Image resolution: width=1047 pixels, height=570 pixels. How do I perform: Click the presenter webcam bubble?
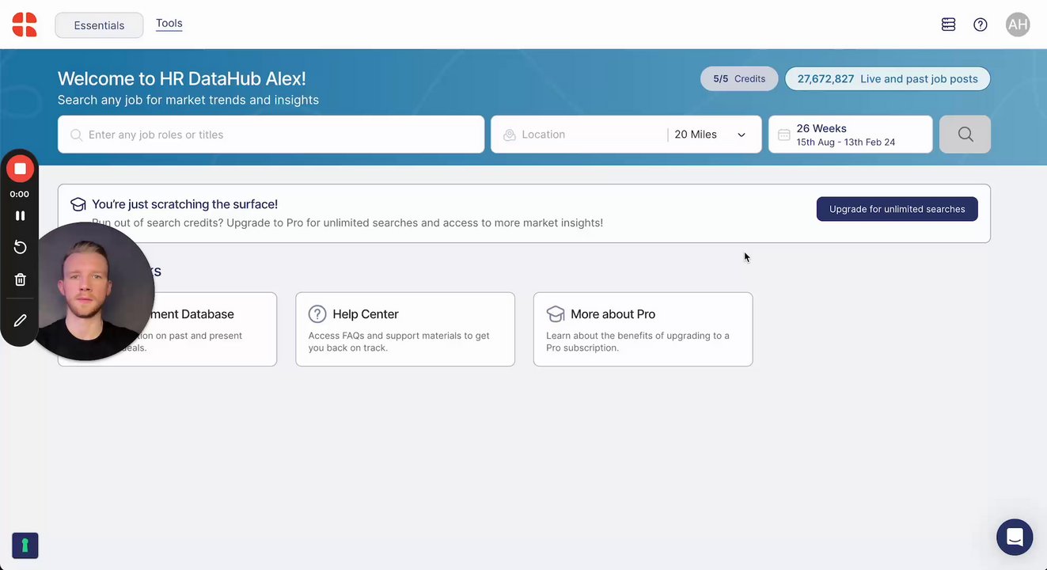point(85,291)
